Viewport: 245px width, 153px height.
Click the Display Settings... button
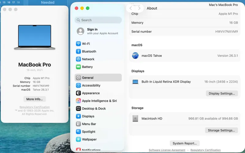pos(222,94)
